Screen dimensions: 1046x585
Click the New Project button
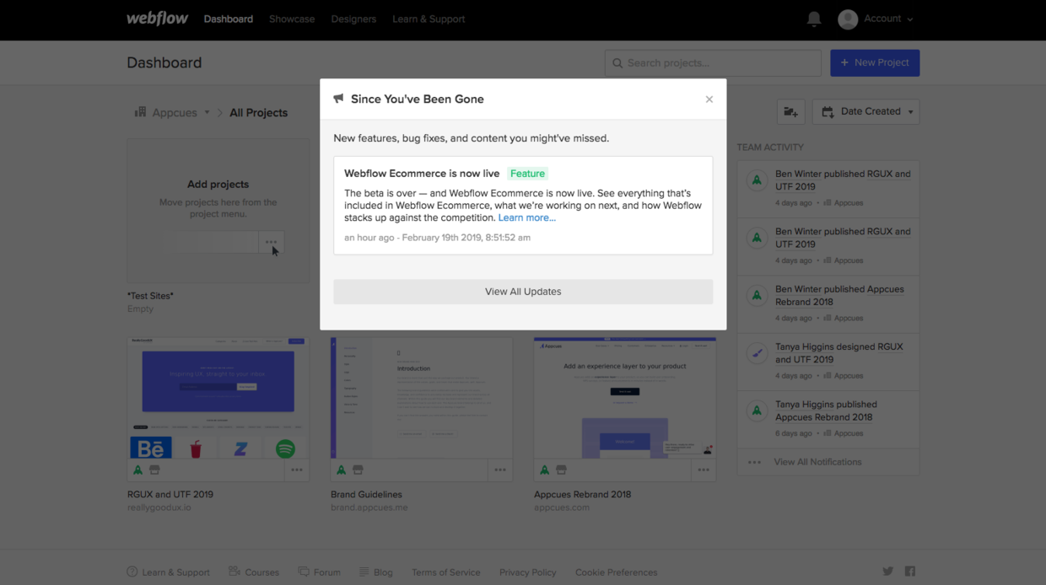[x=875, y=62]
